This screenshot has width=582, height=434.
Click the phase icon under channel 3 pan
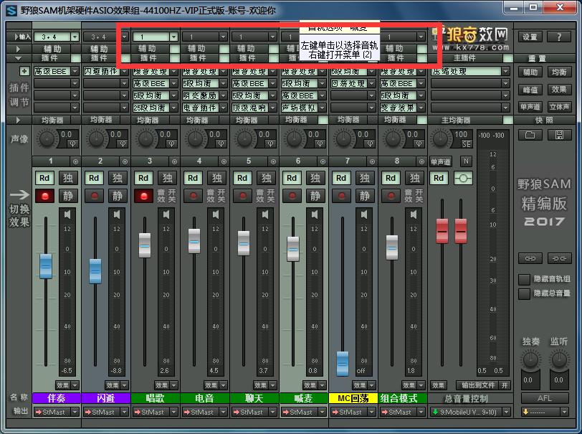pos(171,143)
